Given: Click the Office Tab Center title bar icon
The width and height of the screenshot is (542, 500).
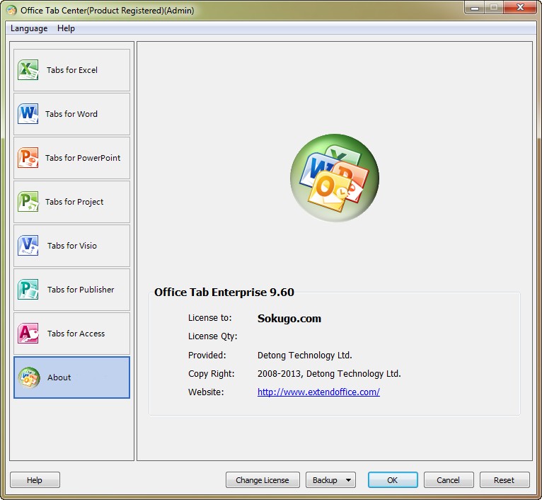Looking at the screenshot, I should (x=11, y=11).
